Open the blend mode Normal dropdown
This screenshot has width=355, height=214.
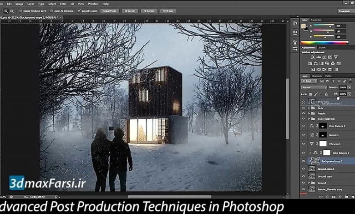(314, 87)
